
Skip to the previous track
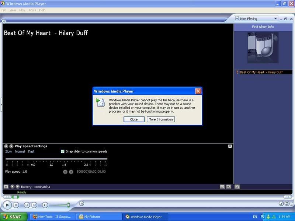27,205
